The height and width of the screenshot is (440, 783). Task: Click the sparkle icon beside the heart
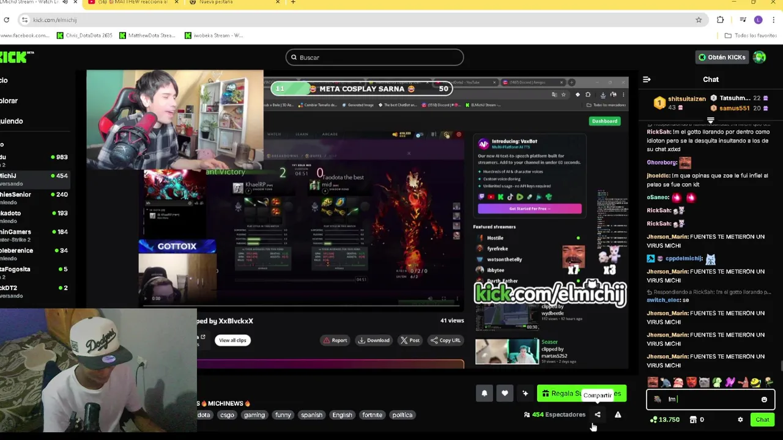coord(525,394)
